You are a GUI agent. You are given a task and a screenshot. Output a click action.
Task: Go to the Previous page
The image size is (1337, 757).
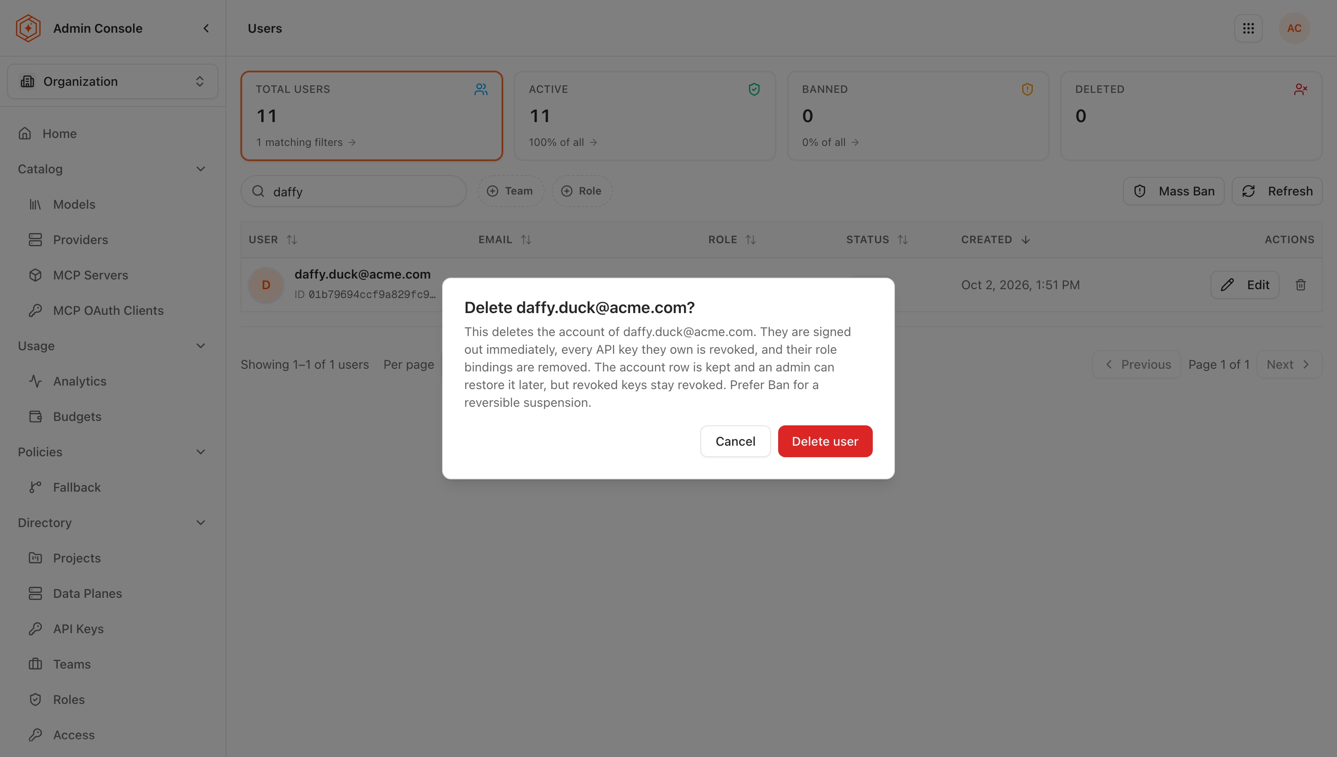(x=1137, y=364)
